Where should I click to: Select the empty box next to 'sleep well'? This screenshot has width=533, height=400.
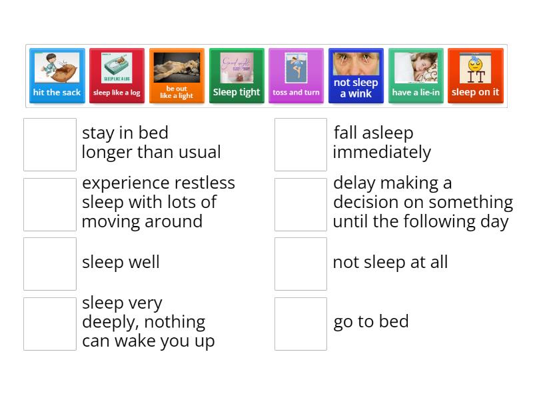coord(49,263)
